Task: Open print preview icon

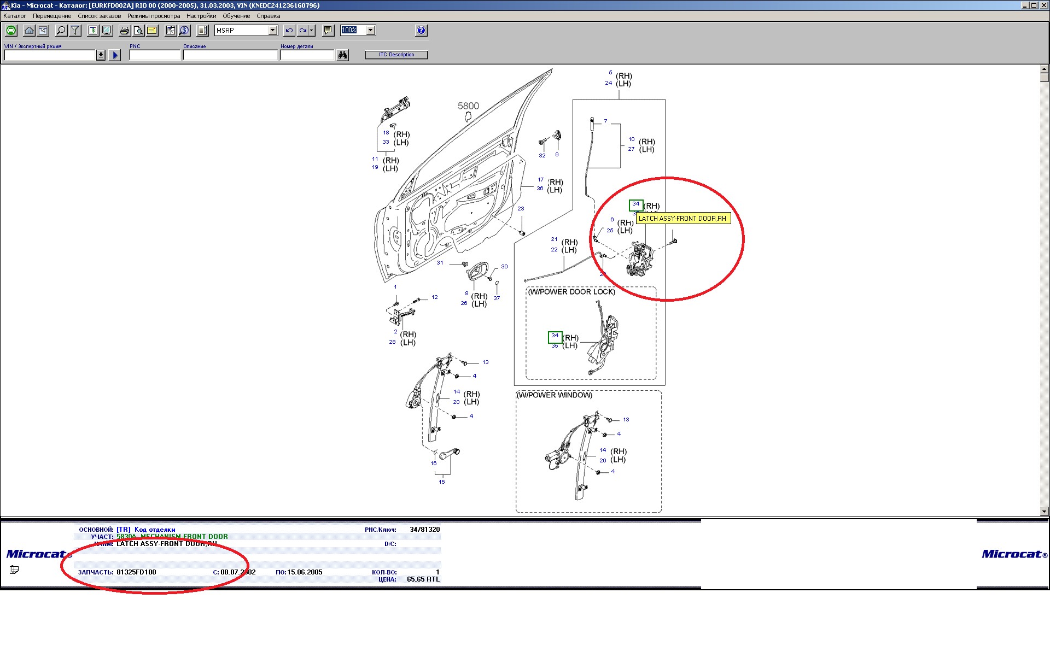Action: pyautogui.click(x=138, y=31)
